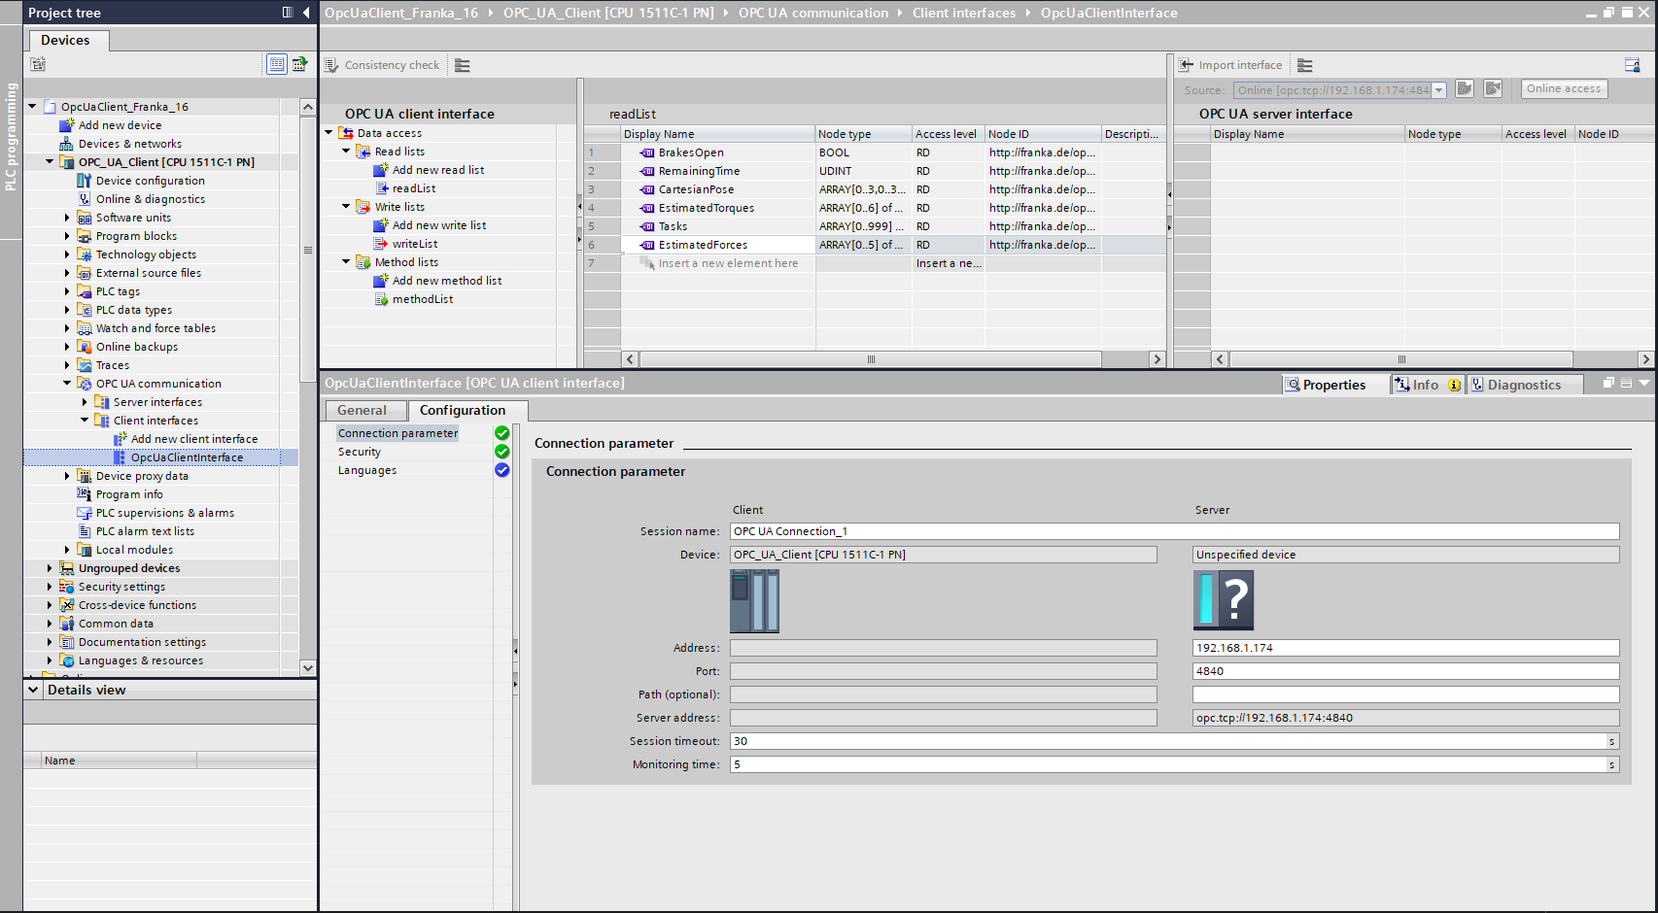Switch to the General tab
1658x913 pixels.
click(x=364, y=410)
